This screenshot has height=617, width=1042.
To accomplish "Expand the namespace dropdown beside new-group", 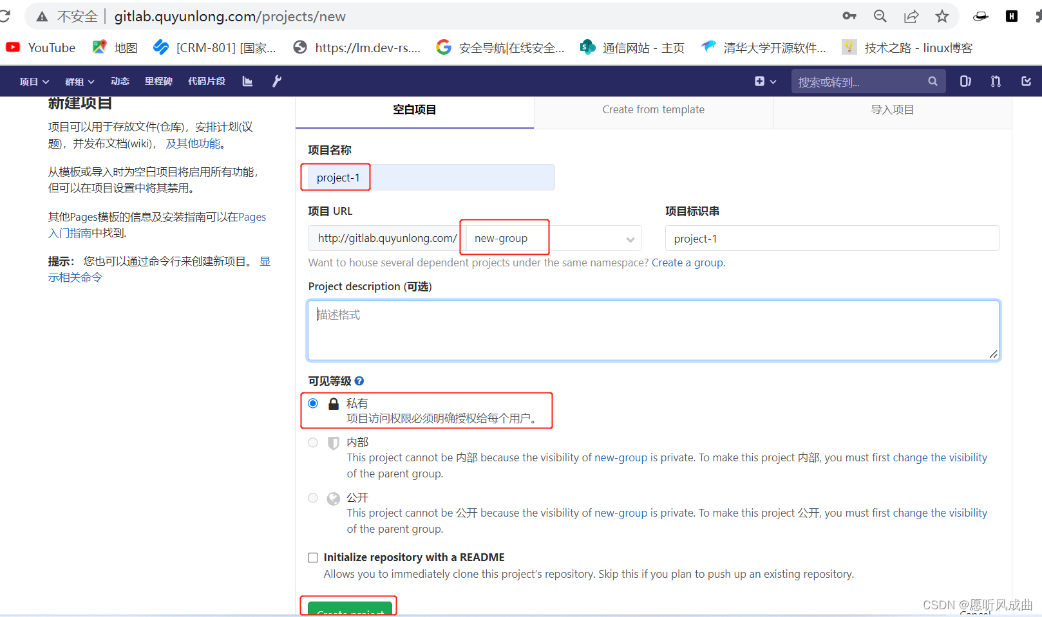I will click(x=629, y=239).
